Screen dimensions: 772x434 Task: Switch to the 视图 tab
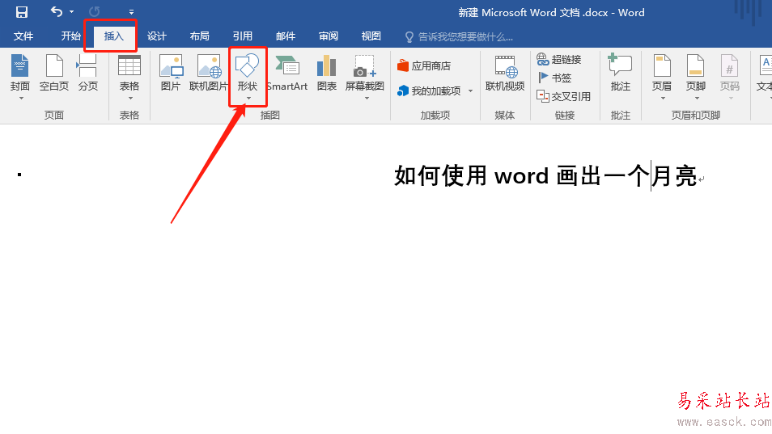coord(371,36)
